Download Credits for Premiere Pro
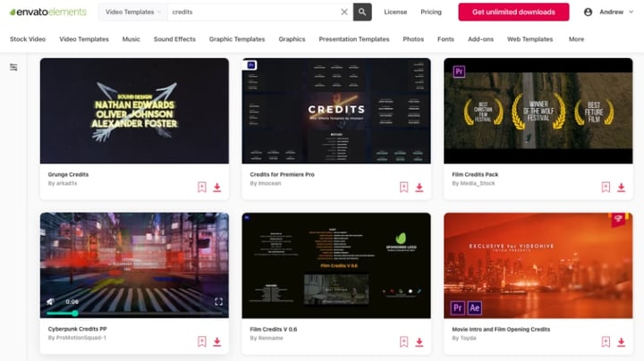Image resolution: width=644 pixels, height=361 pixels. 419,187
